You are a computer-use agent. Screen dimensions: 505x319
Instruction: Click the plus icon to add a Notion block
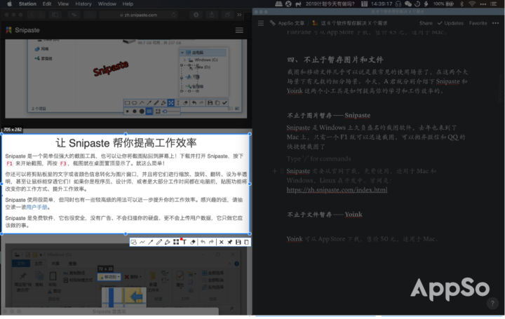pyautogui.click(x=274, y=171)
